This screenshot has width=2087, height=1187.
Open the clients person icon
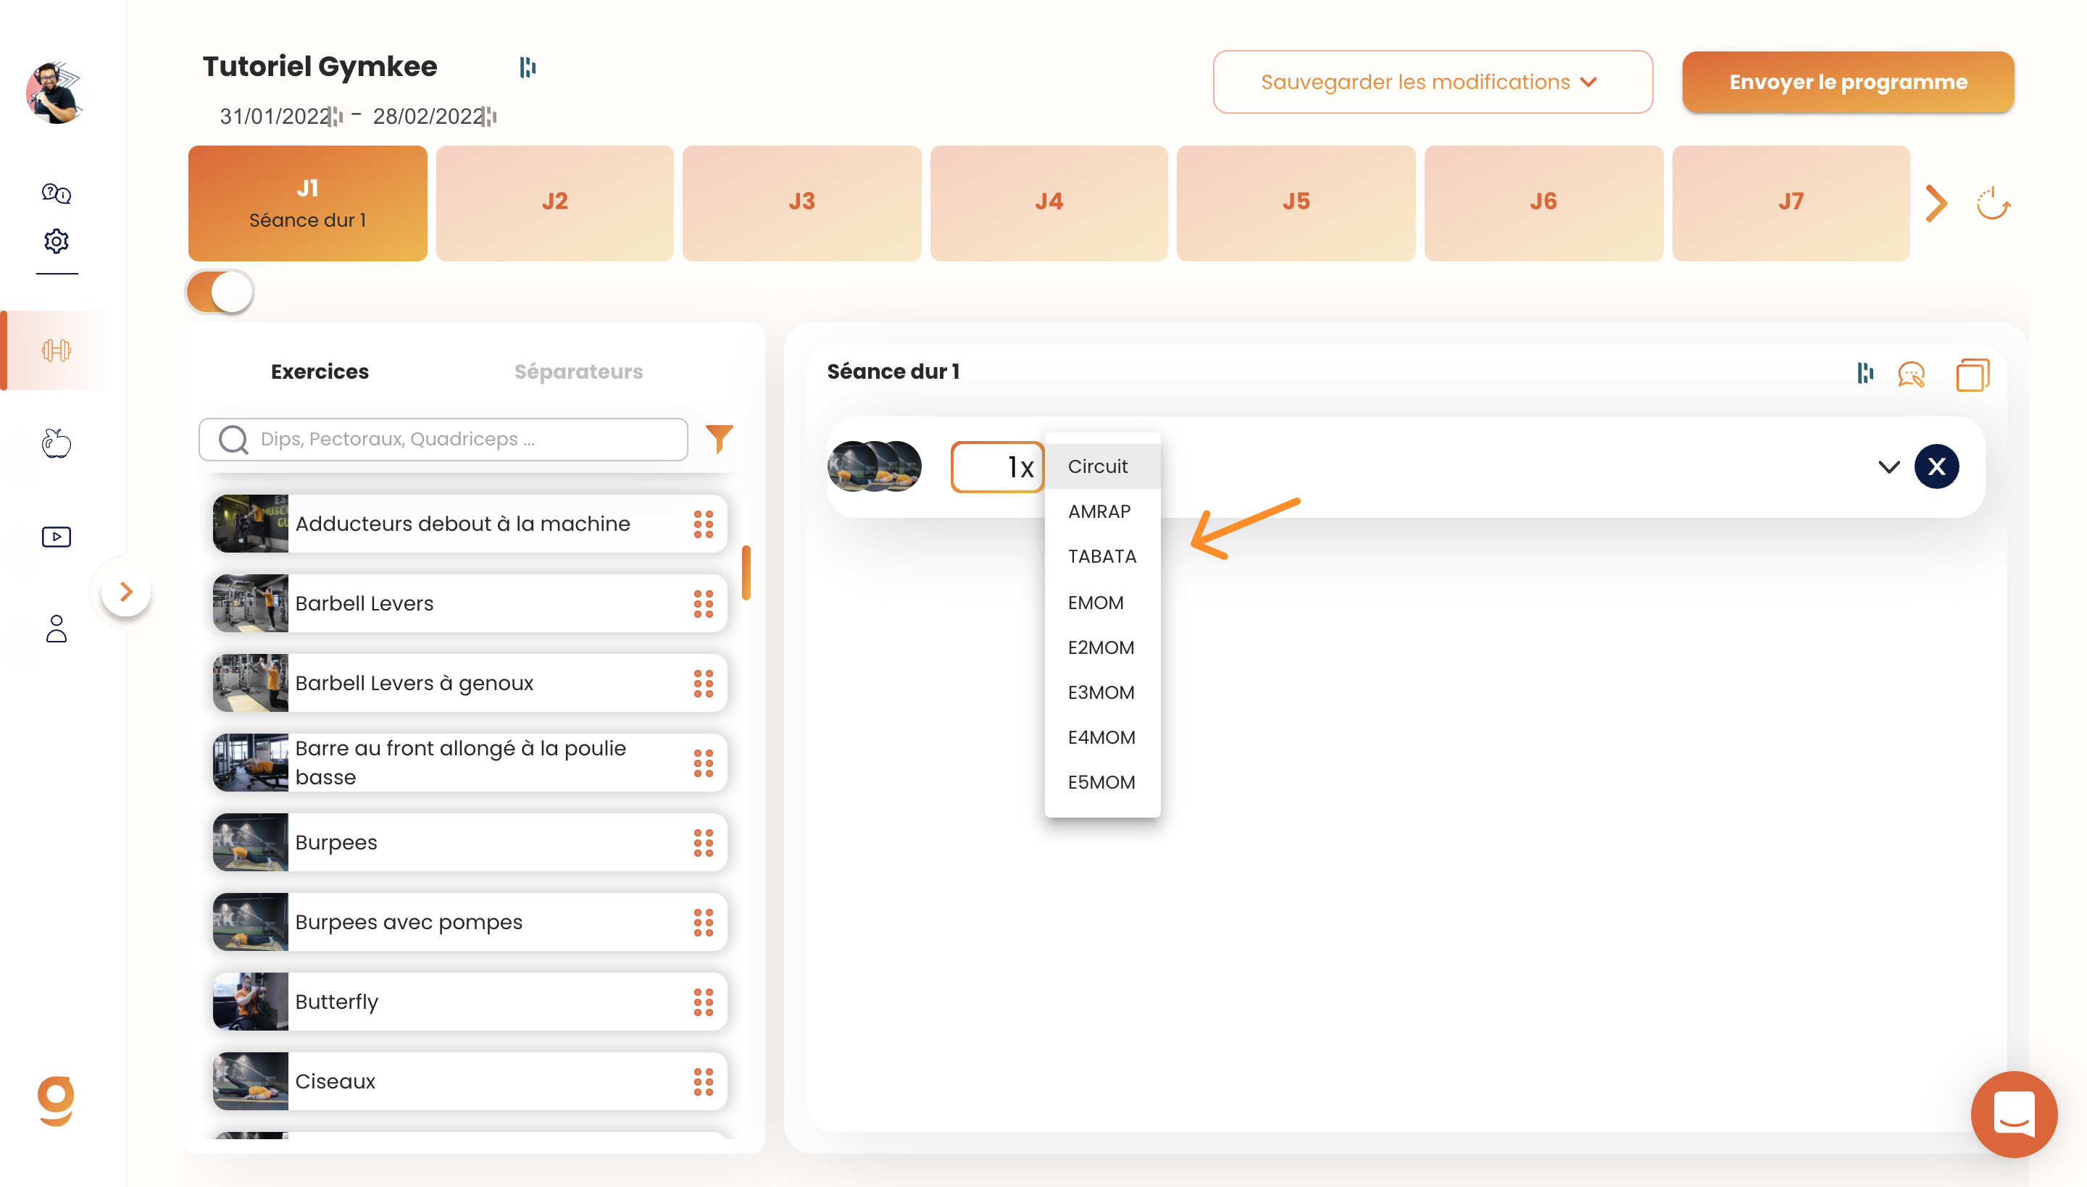pyautogui.click(x=57, y=629)
